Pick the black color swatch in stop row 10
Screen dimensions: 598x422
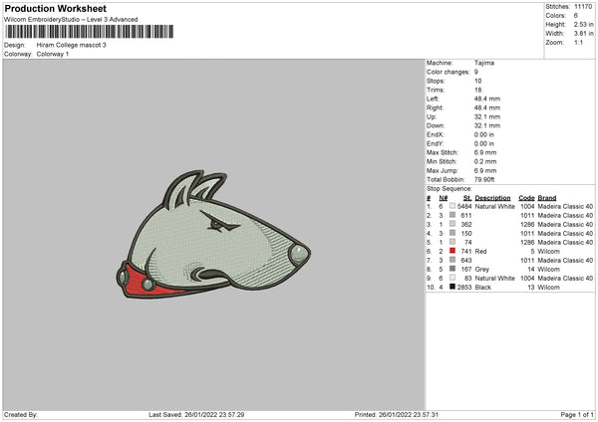tap(452, 287)
